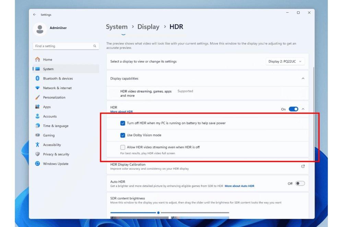Click the On label beside HDR toggle
This screenshot has height=227, width=343.
click(283, 109)
